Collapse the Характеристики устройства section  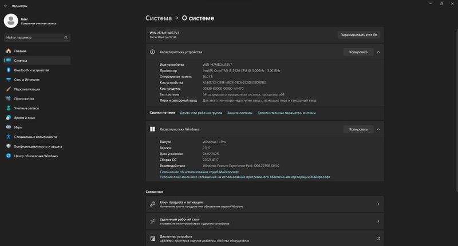click(x=378, y=52)
